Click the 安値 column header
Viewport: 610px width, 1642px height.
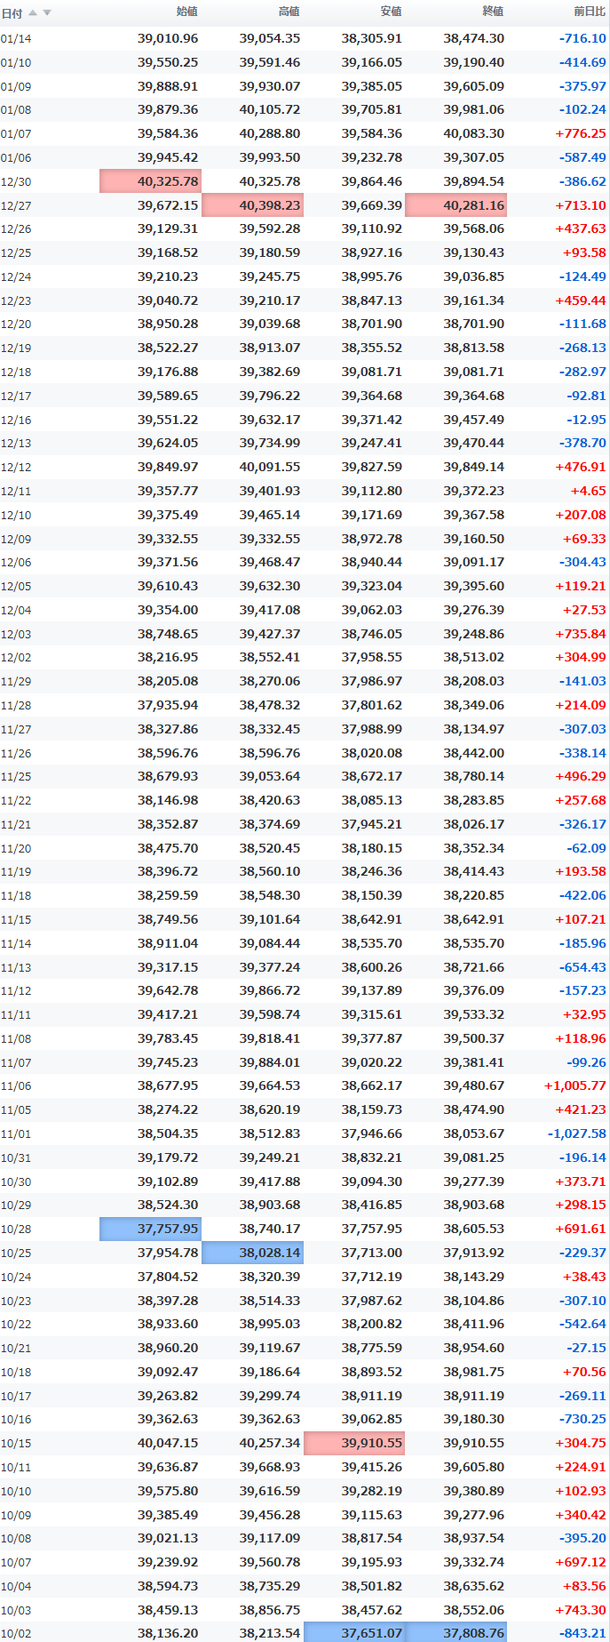[x=392, y=12]
